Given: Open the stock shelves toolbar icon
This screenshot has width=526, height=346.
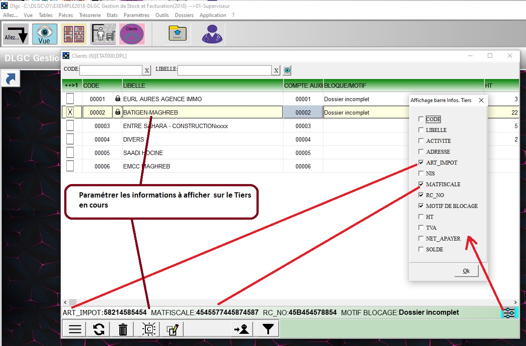Looking at the screenshot, I should pos(74,34).
